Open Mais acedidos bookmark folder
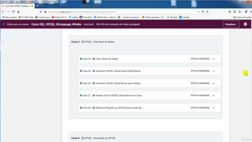The height and width of the screenshot is (142, 252). click(9, 17)
